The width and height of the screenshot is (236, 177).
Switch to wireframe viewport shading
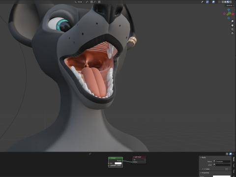tap(223, 2)
